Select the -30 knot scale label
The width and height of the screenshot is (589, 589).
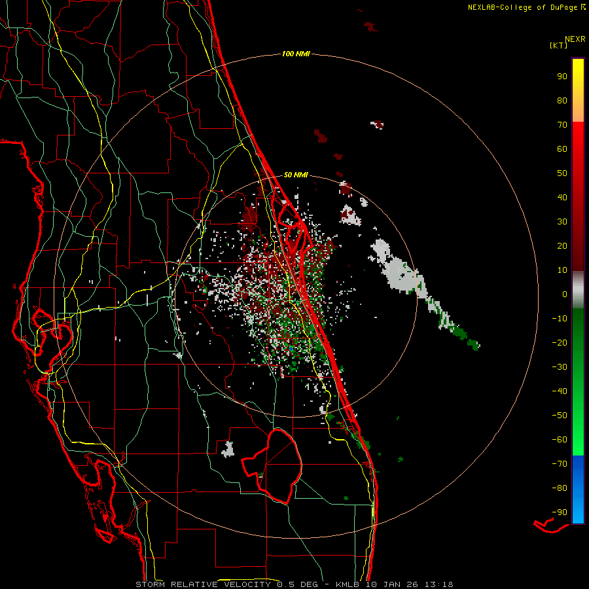560,367
